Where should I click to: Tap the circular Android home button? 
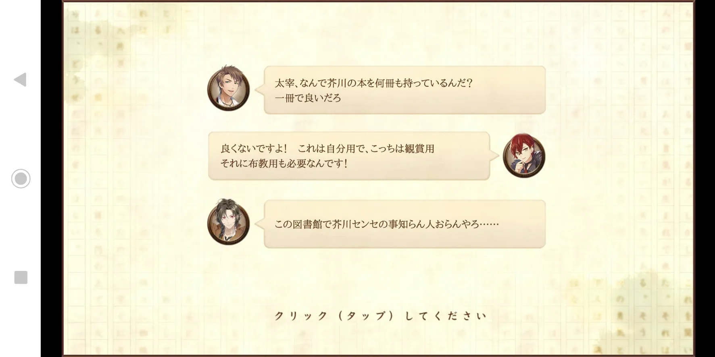(x=21, y=178)
